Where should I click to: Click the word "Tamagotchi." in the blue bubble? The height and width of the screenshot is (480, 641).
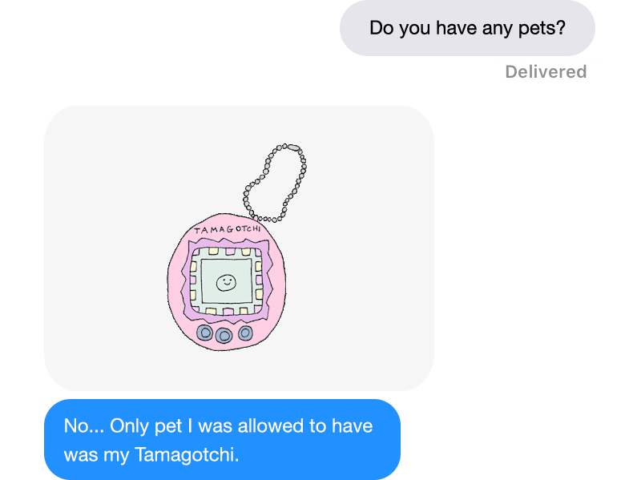coord(187,454)
